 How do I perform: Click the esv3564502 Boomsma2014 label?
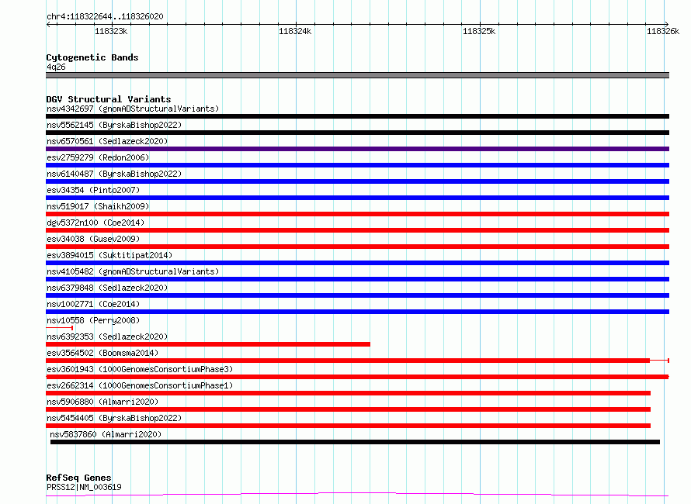coord(102,353)
